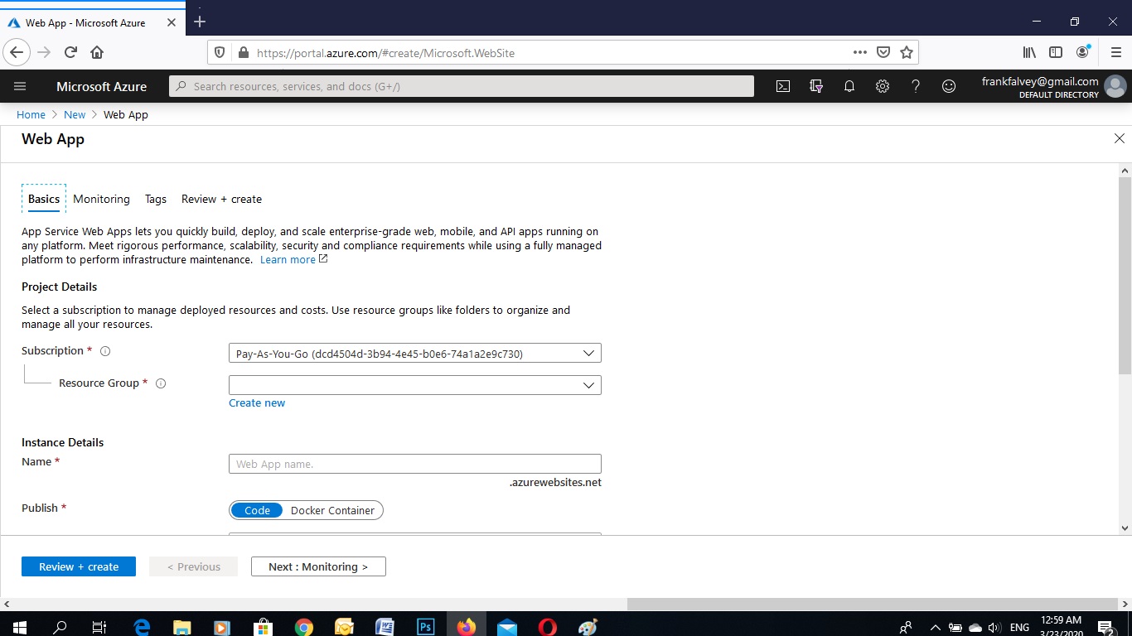Open the Azure portal hamburger menu
1132x636 pixels.
coord(21,86)
